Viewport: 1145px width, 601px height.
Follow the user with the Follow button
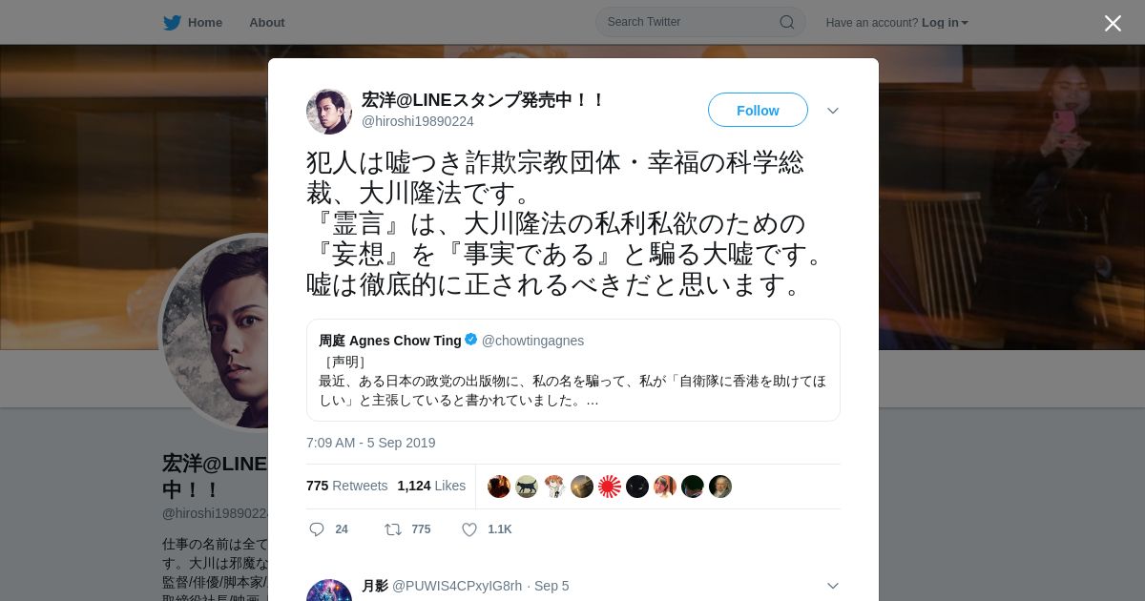tap(758, 111)
